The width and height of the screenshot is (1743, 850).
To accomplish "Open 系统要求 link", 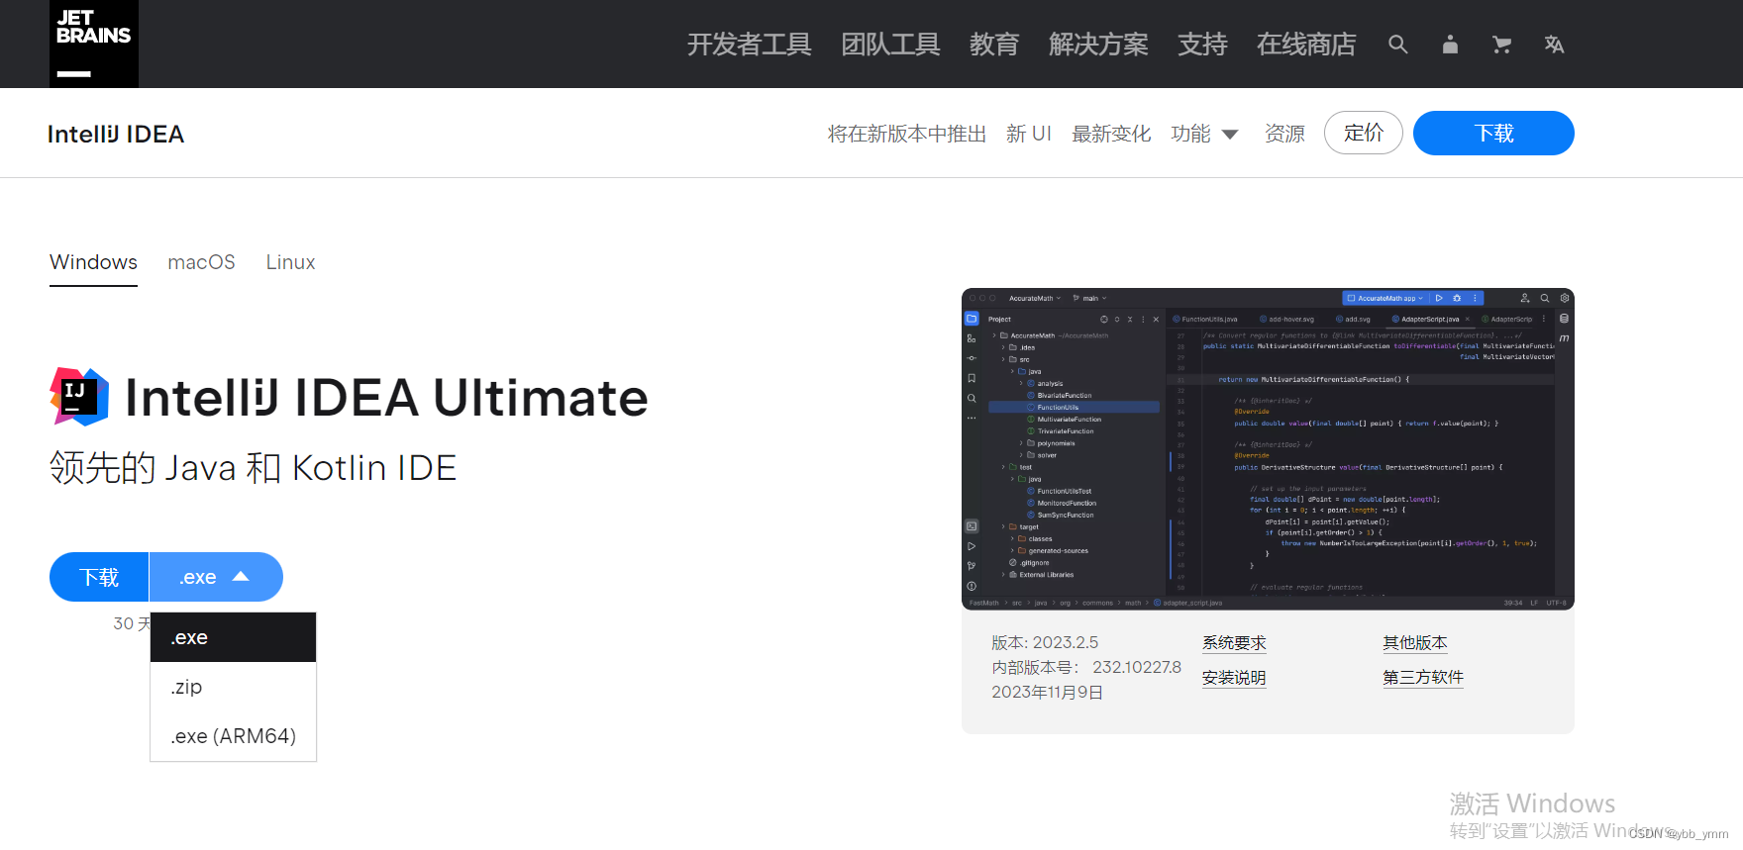I will click(1234, 643).
